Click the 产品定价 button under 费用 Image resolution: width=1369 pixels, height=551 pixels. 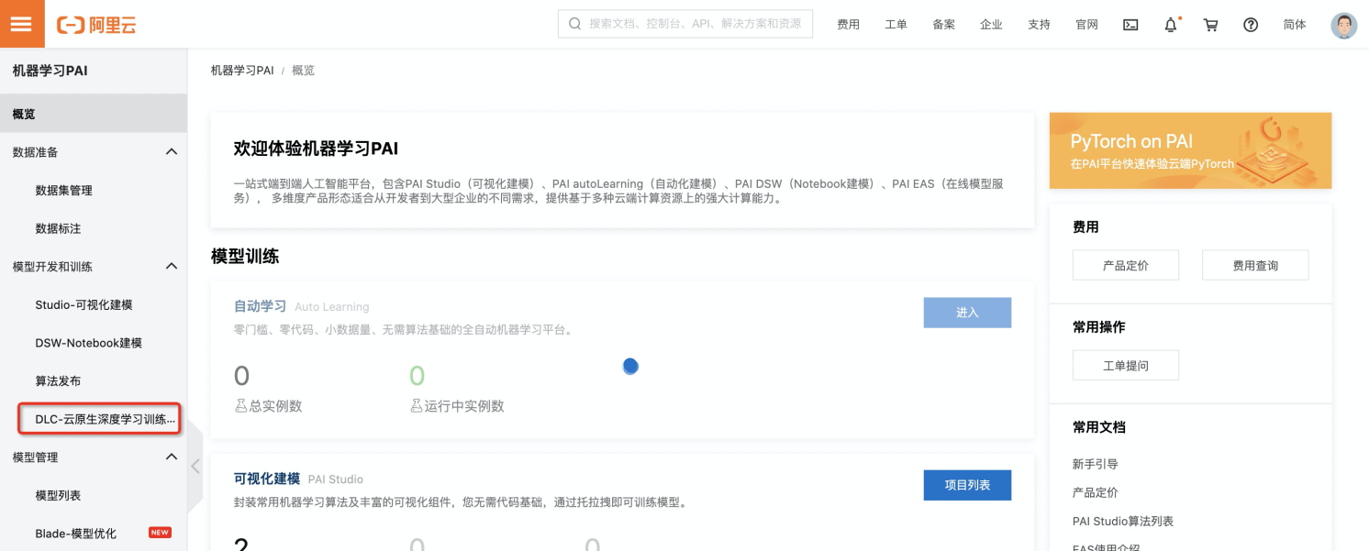1126,265
